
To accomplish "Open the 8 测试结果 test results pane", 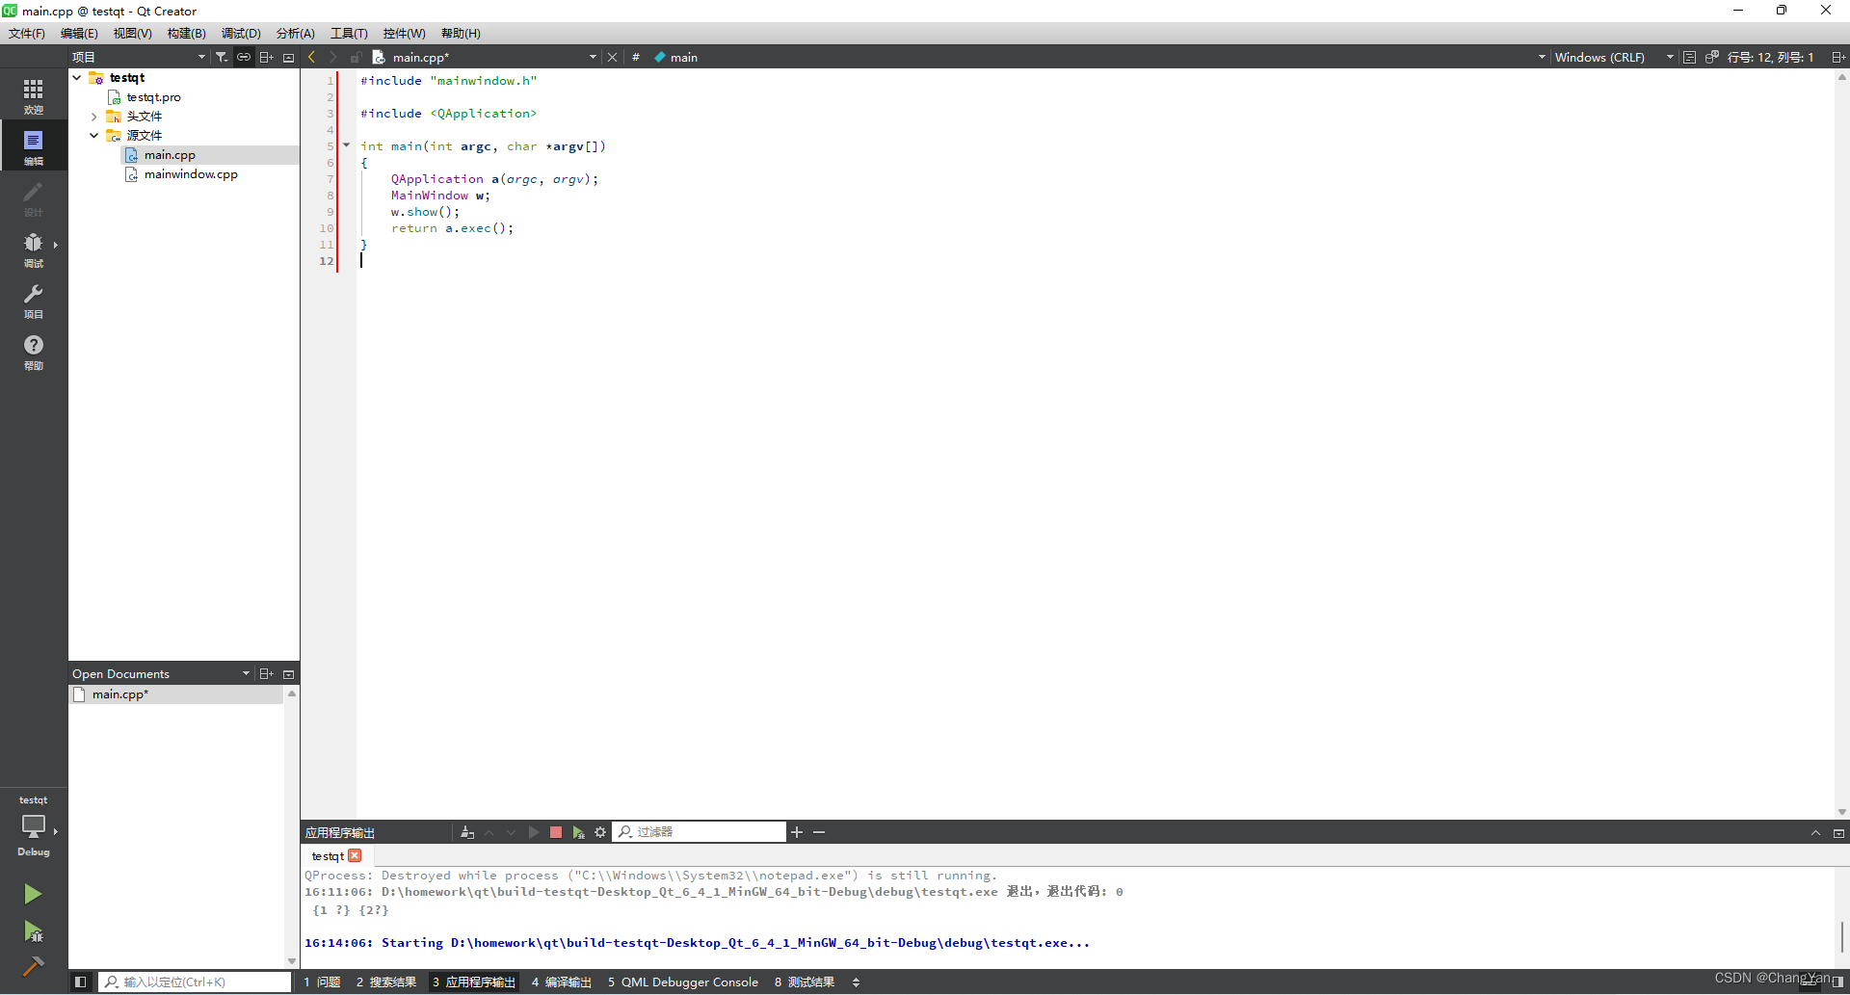I will pos(805,982).
